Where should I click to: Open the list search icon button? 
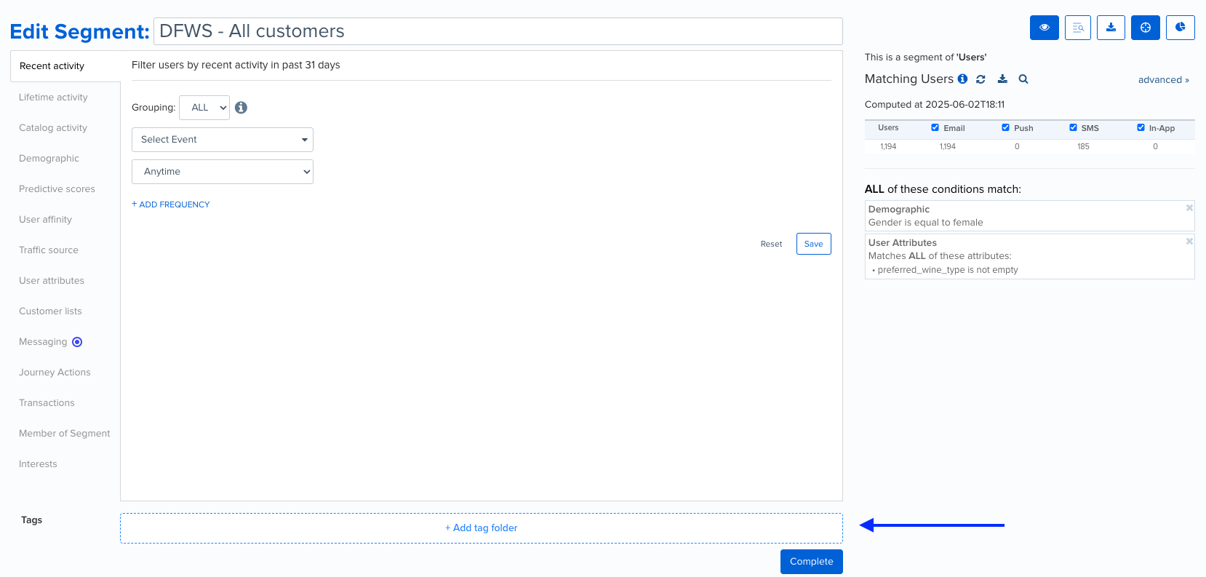(1078, 28)
